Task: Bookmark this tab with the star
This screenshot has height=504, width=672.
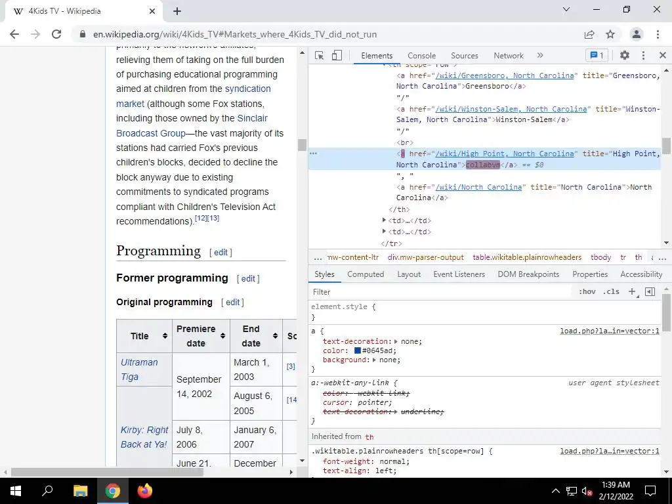Action: [610, 34]
